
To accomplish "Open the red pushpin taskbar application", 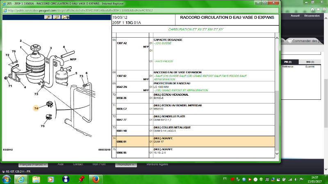I will pyautogui.click(x=81, y=179).
